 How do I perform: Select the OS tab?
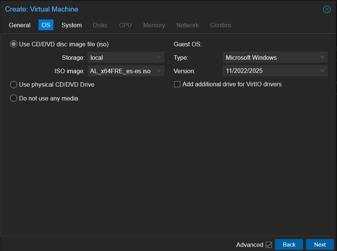46,25
